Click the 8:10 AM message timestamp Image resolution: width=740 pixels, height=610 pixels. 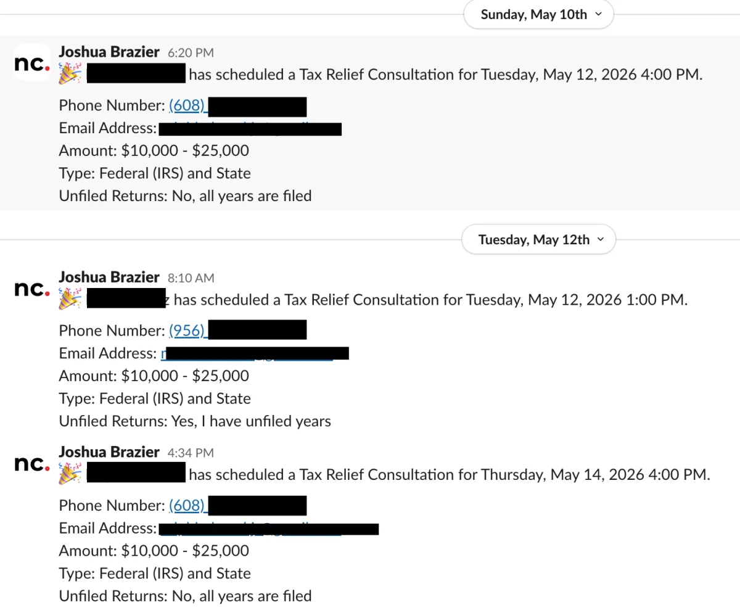point(191,278)
